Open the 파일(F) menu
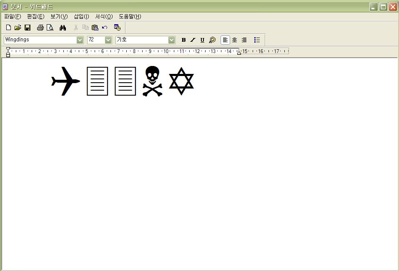The width and height of the screenshot is (399, 271). (13, 16)
